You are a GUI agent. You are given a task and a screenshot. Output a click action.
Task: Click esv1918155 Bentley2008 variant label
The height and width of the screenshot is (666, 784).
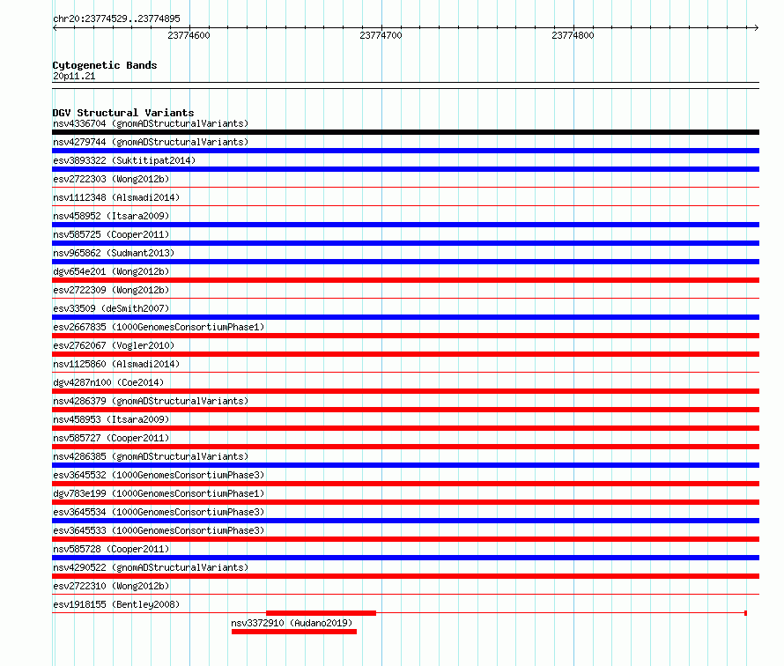click(x=116, y=604)
